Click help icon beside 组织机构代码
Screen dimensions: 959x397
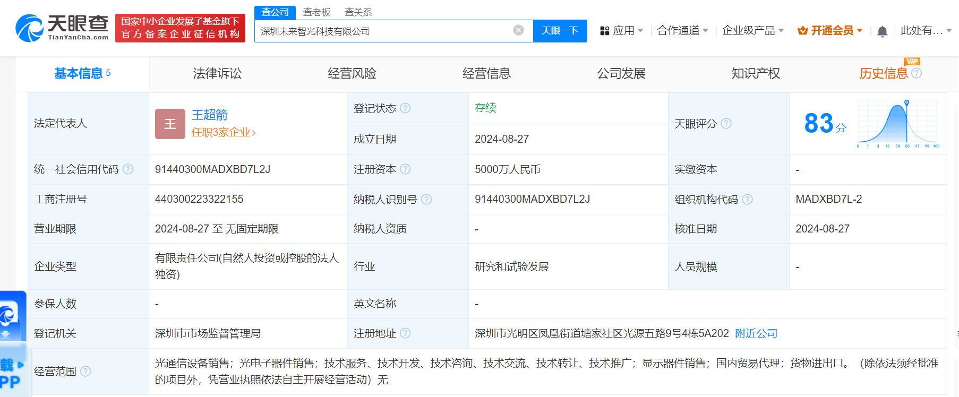click(x=747, y=199)
